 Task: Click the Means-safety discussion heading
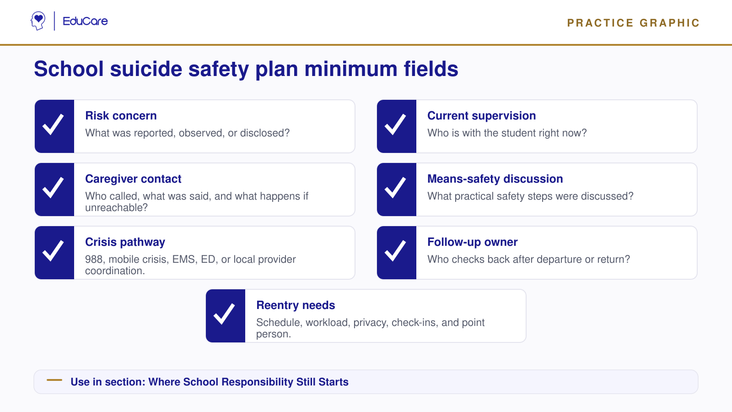click(x=495, y=179)
